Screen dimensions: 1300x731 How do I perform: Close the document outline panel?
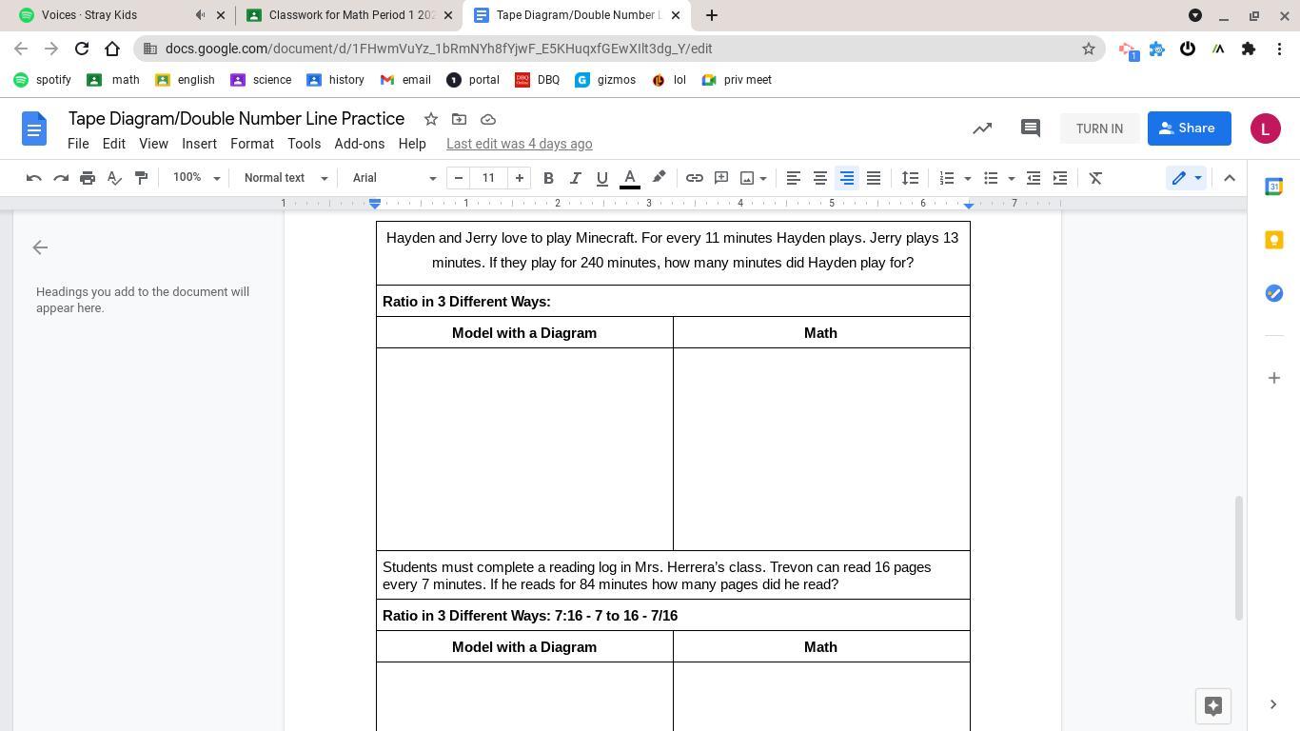click(x=40, y=247)
